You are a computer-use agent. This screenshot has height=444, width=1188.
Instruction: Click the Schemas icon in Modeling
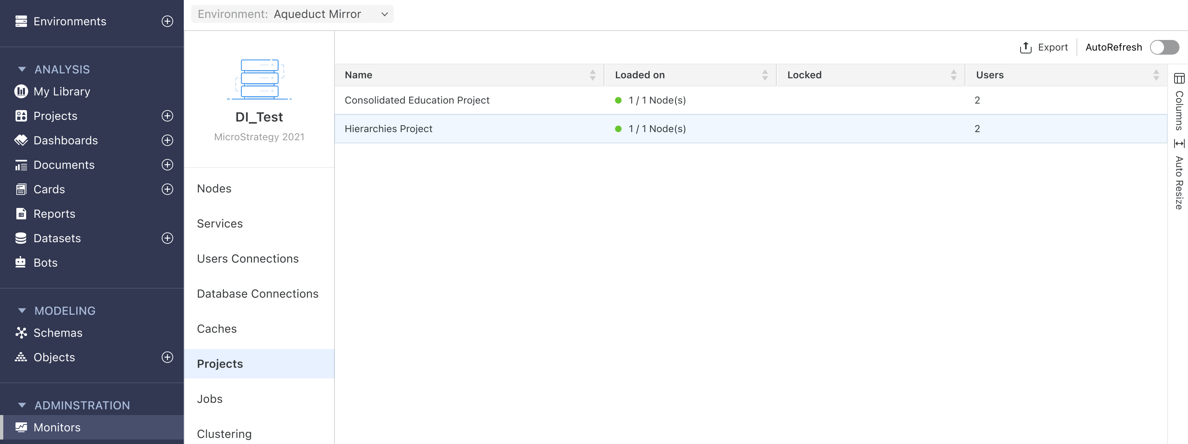coord(21,333)
